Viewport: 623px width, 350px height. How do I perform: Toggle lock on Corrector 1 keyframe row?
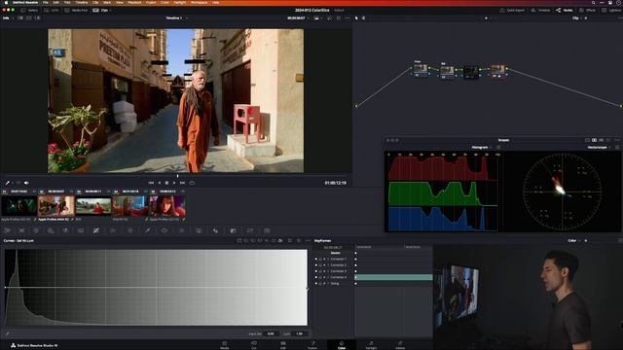(320, 260)
